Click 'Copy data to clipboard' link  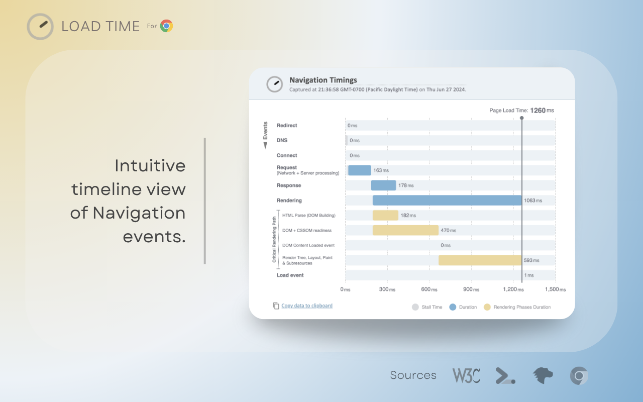[x=307, y=306]
